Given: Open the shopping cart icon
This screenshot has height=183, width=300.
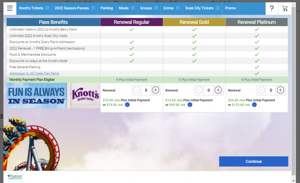Looking at the screenshot, I should [x=284, y=8].
